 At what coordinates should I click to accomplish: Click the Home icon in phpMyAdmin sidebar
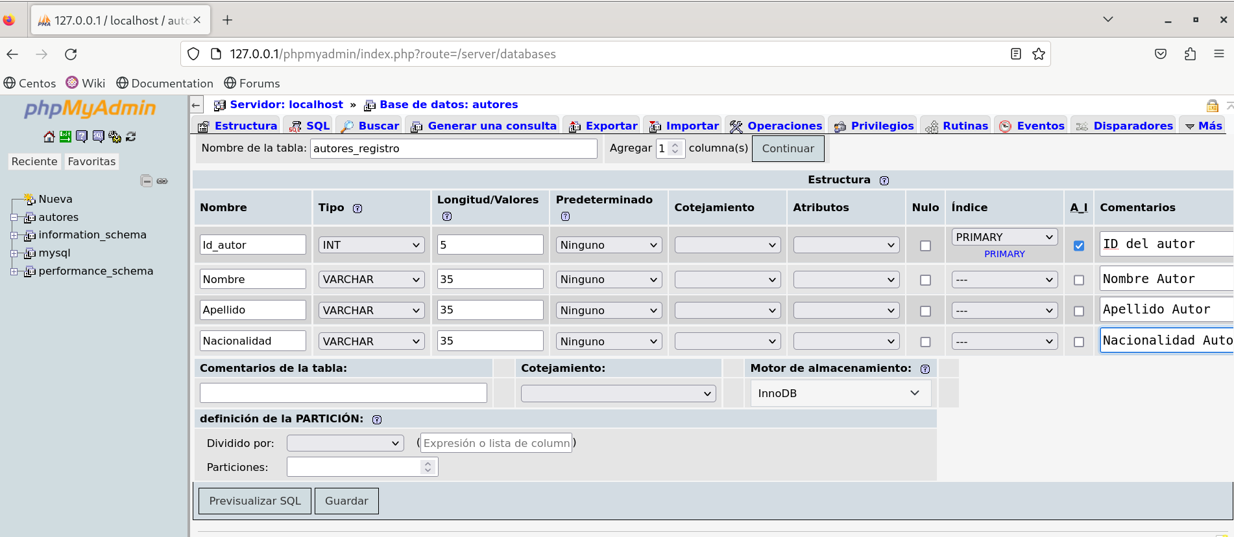coord(49,137)
